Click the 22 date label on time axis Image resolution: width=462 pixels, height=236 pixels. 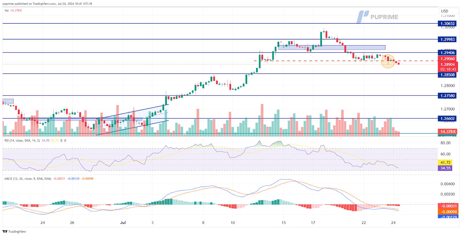pos(364,222)
